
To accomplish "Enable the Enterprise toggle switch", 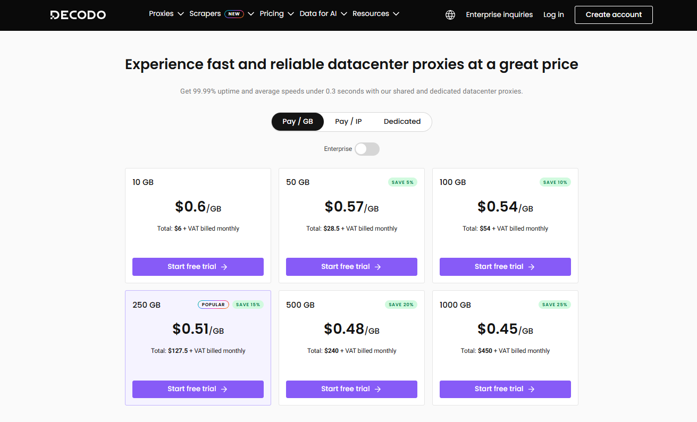I will coord(367,149).
